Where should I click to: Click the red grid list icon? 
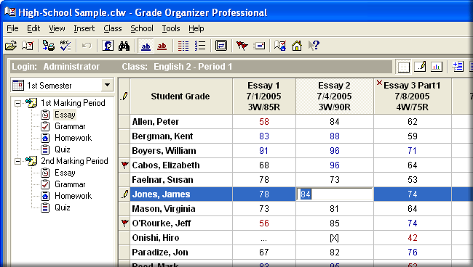[183, 46]
